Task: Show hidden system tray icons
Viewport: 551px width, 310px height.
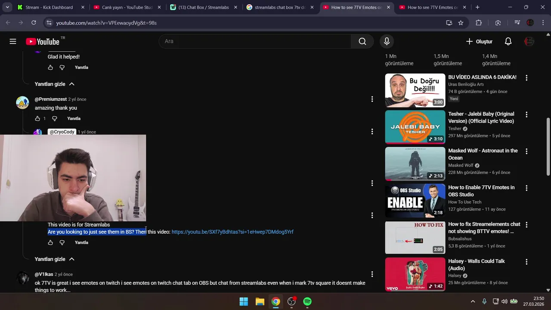Action: point(473,301)
